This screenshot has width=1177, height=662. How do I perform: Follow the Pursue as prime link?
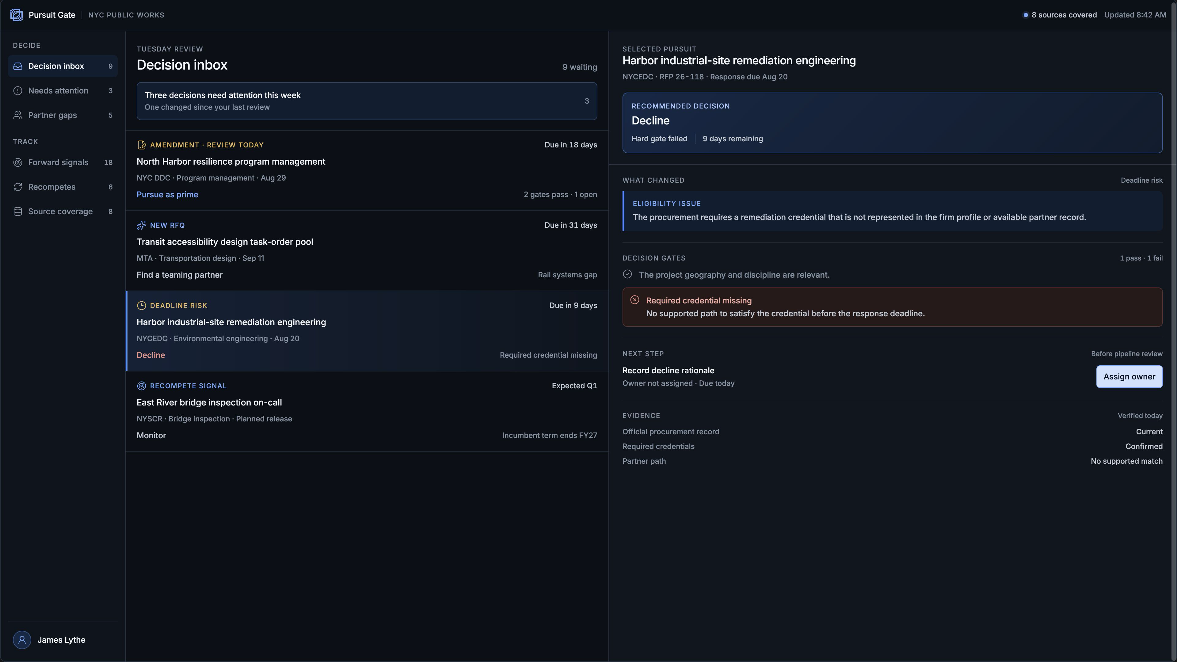pos(167,195)
